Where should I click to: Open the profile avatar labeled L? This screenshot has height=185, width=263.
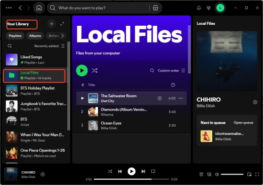[220, 8]
